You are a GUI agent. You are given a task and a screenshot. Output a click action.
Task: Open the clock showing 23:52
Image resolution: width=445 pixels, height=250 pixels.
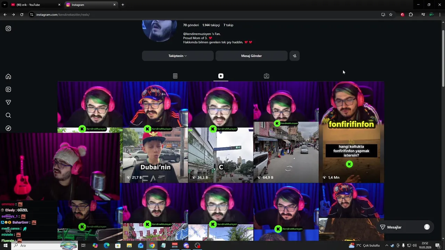[x=425, y=245]
